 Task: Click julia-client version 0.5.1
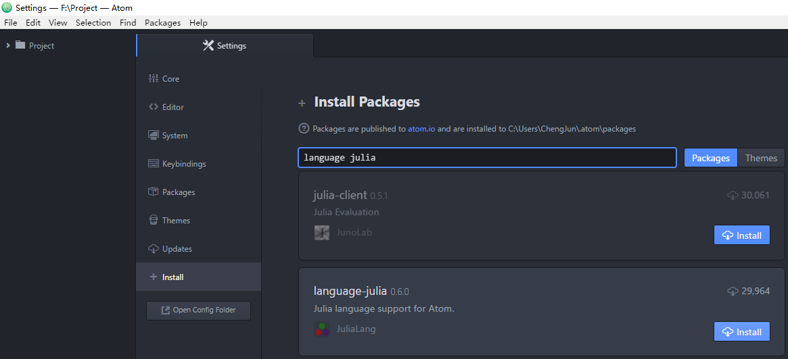379,196
